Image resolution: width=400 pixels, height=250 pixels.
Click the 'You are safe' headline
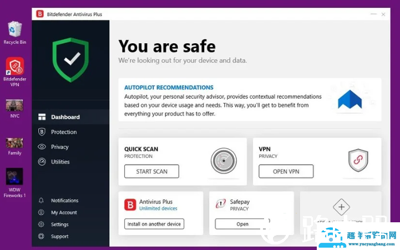point(167,47)
